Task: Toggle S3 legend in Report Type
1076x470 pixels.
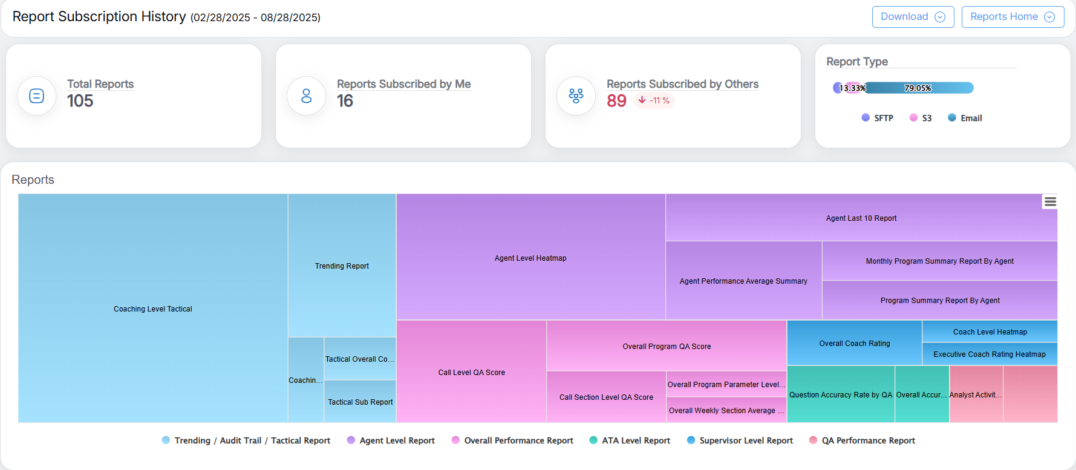Action: coord(921,118)
